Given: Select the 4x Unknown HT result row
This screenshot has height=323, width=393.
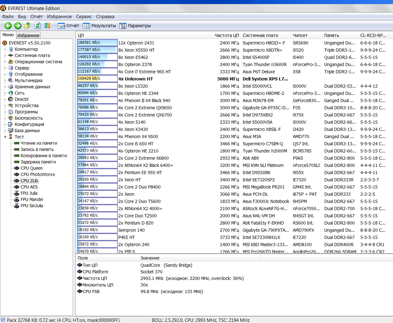Looking at the screenshot, I should (x=234, y=79).
